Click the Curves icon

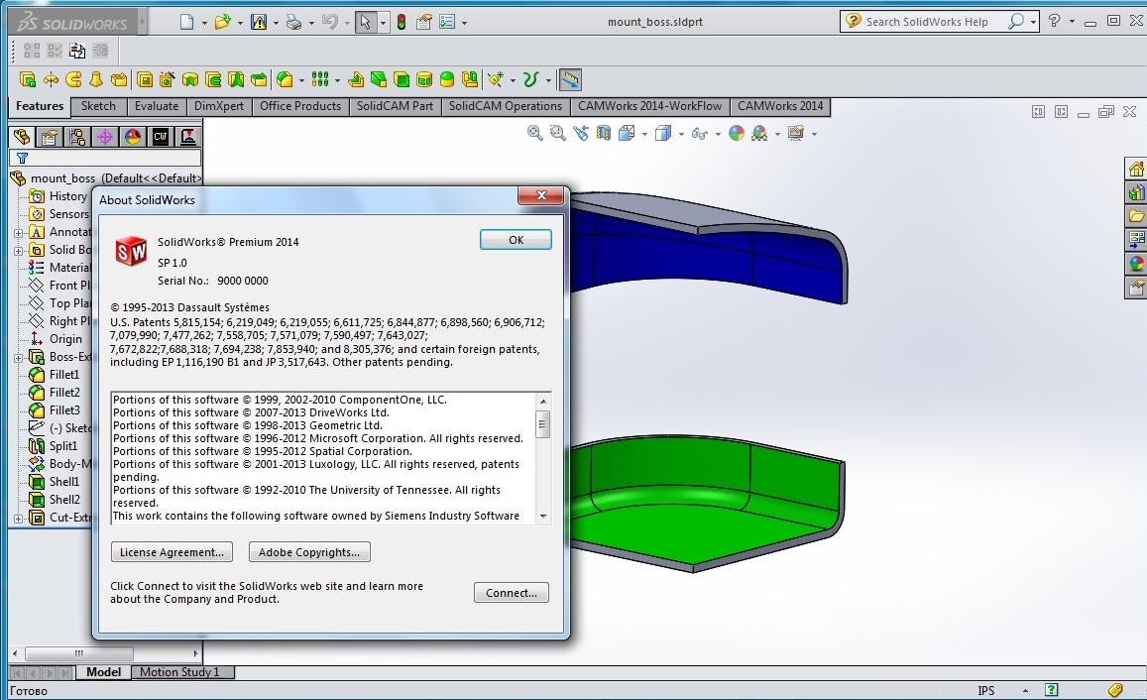point(531,79)
